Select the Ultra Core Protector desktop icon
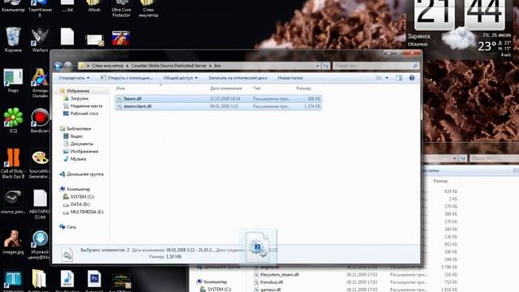Image resolution: width=519 pixels, height=292 pixels. pos(121,9)
